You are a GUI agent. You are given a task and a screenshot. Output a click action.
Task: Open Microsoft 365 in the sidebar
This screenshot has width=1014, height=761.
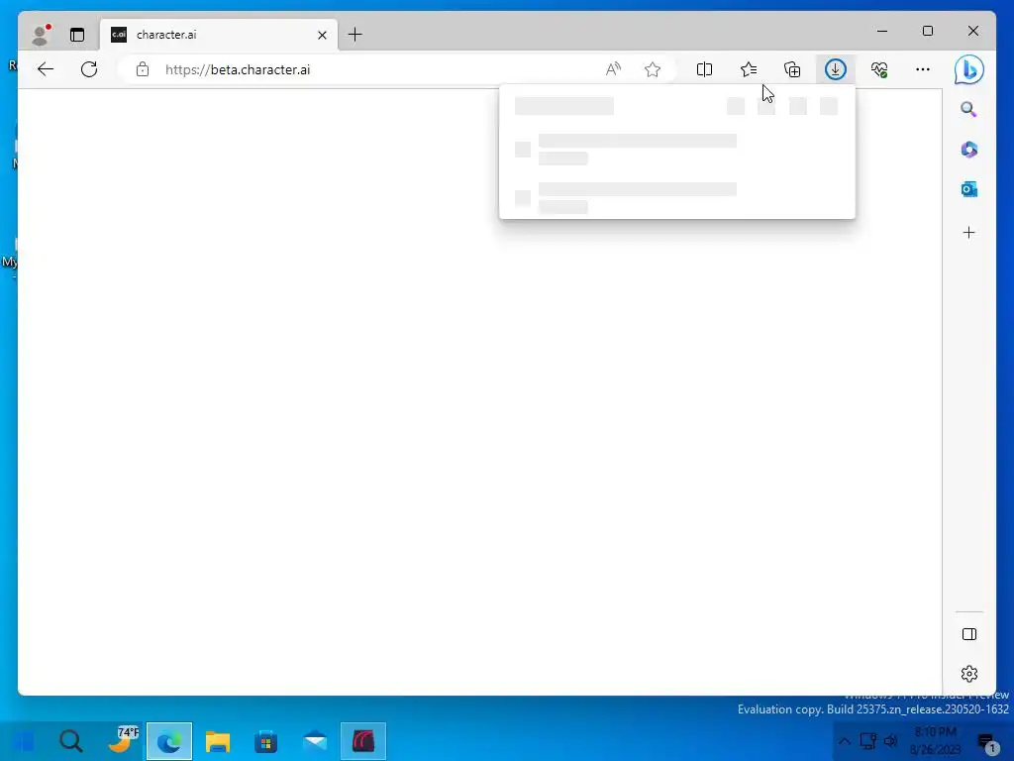(x=968, y=150)
